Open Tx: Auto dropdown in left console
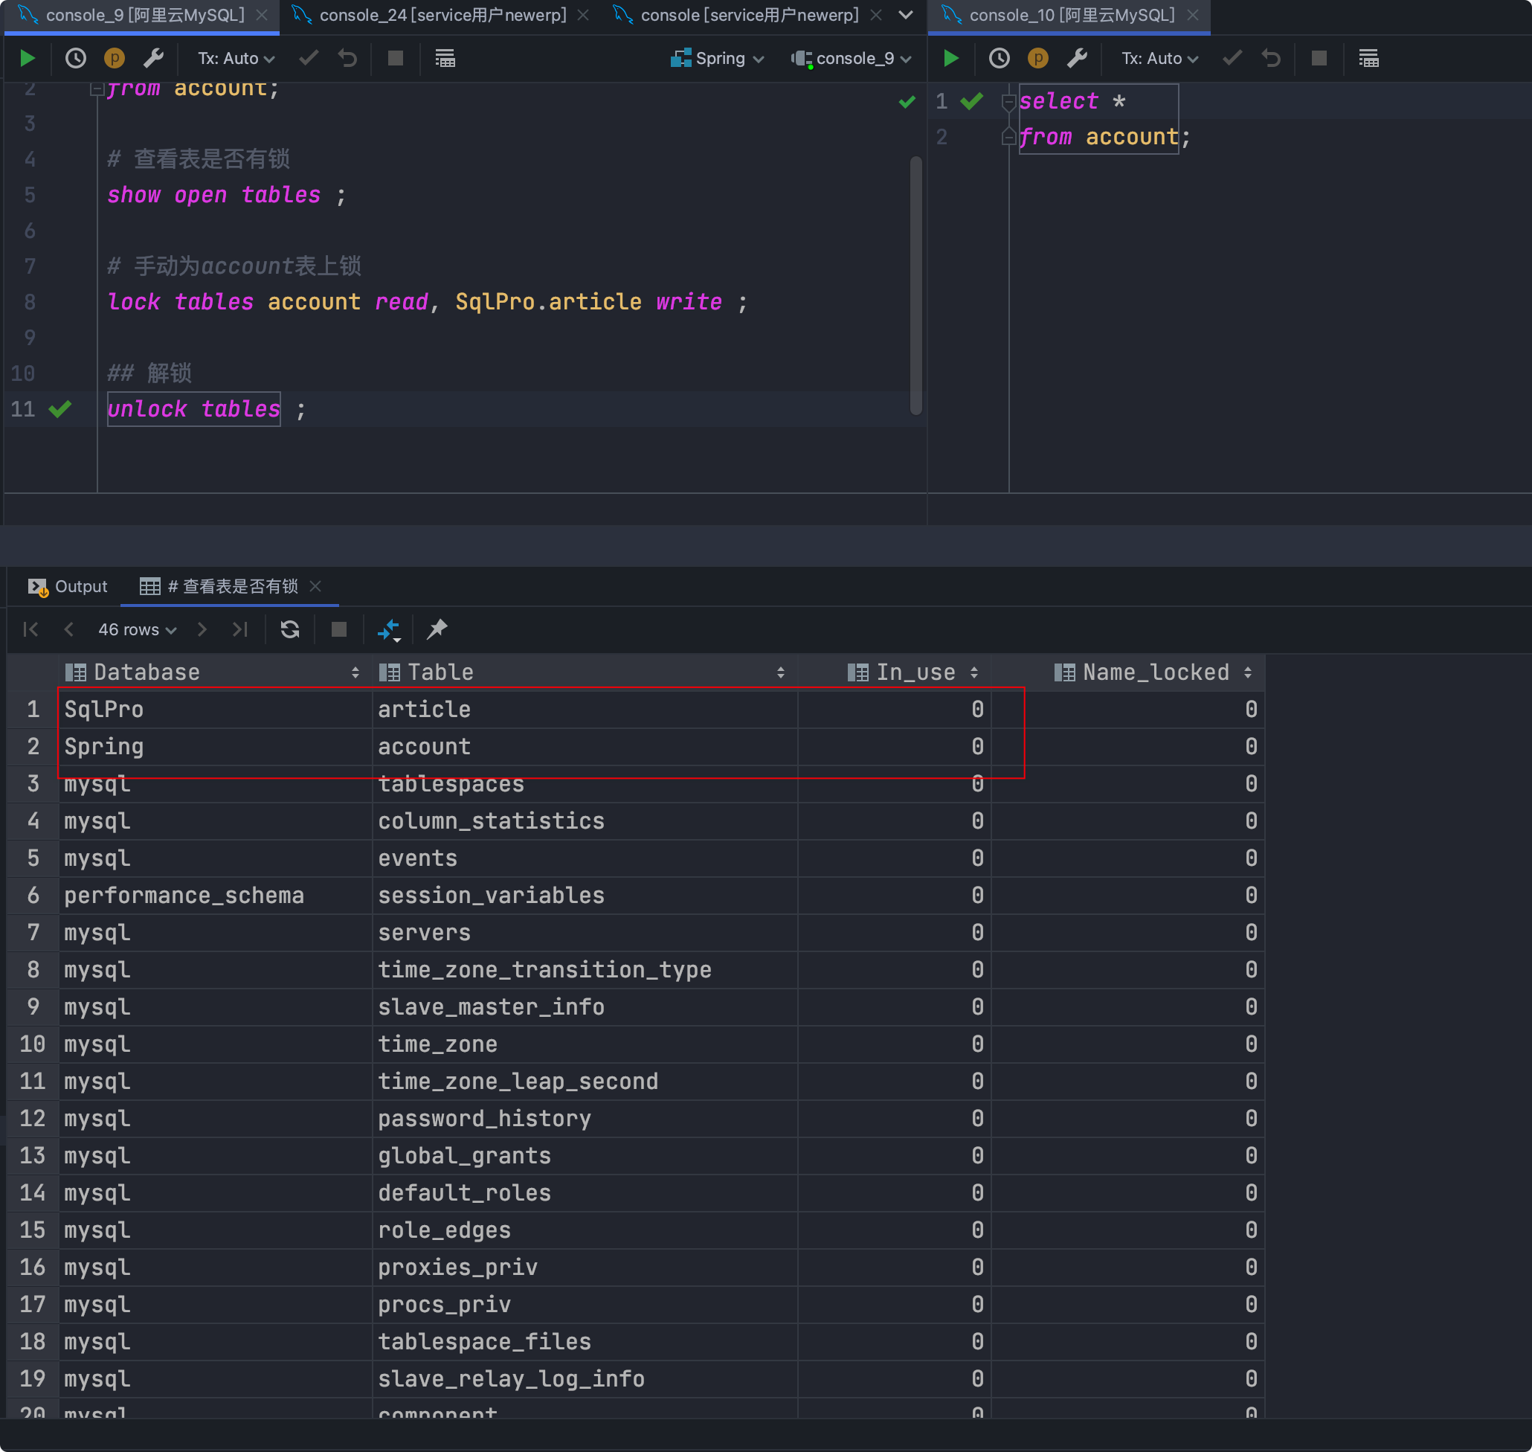 click(235, 58)
